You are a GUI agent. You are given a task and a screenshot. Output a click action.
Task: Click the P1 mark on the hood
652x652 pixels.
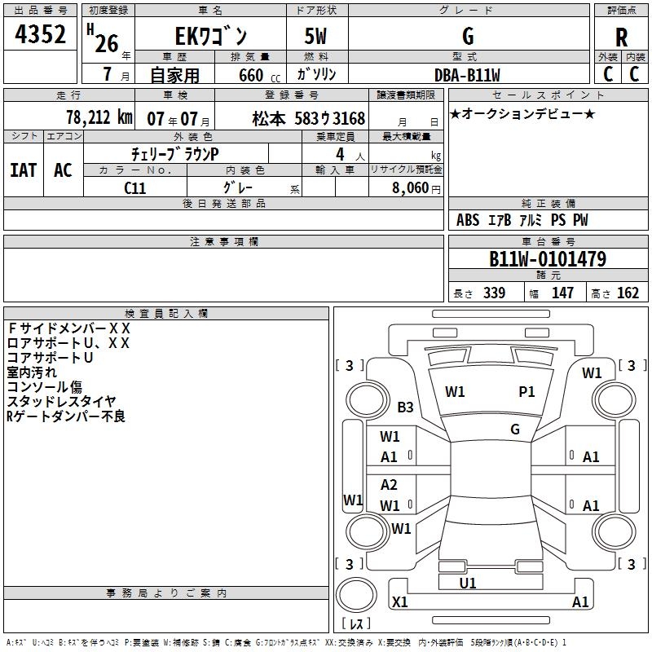(x=527, y=392)
